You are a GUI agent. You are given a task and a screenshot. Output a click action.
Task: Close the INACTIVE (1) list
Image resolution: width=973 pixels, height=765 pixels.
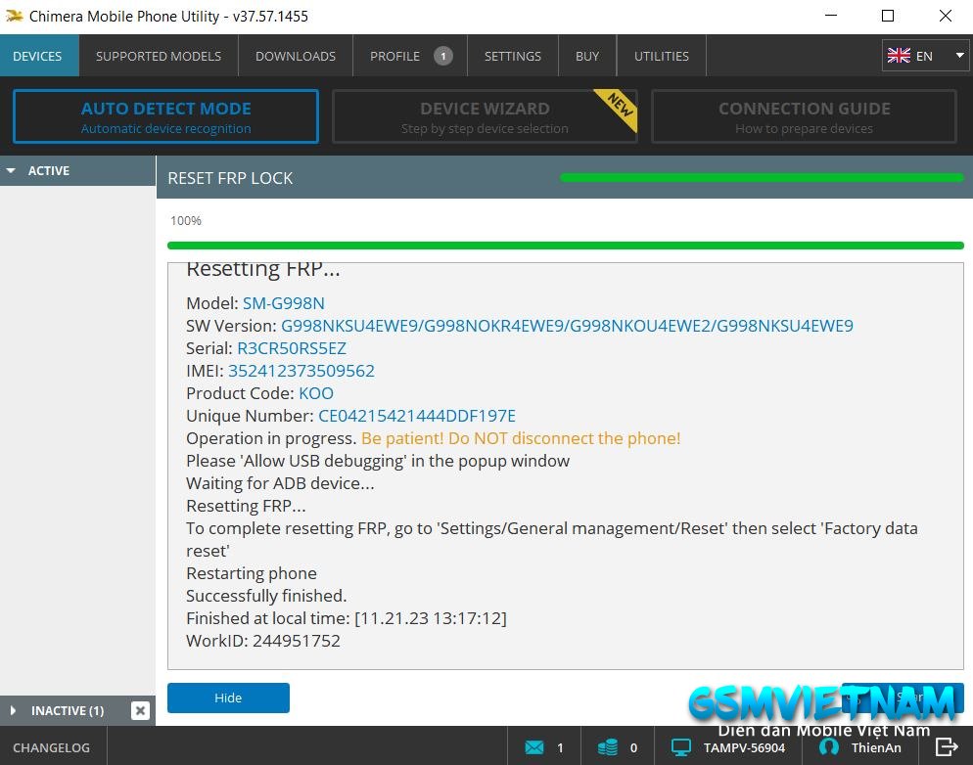(140, 710)
